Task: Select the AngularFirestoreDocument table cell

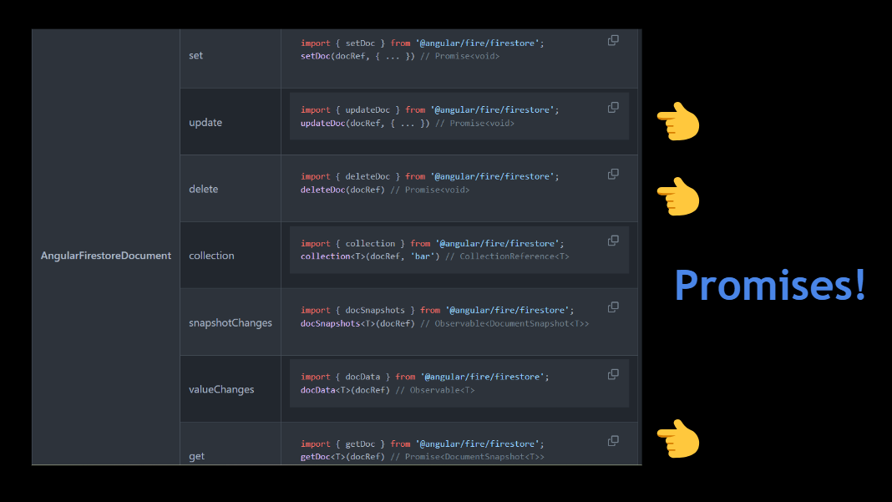Action: tap(106, 256)
